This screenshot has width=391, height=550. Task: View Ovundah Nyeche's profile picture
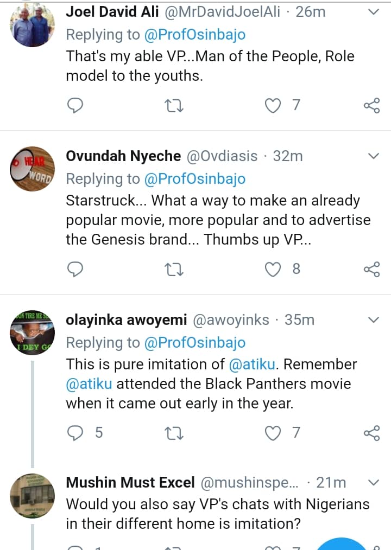32,168
